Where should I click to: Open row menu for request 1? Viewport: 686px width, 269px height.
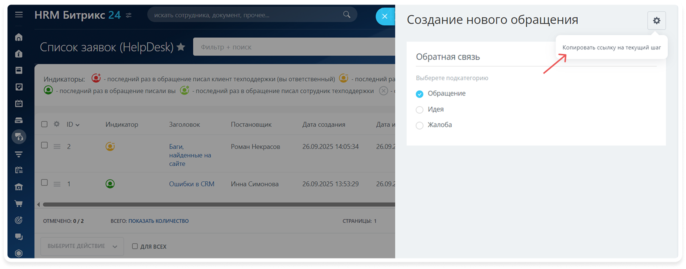(57, 184)
